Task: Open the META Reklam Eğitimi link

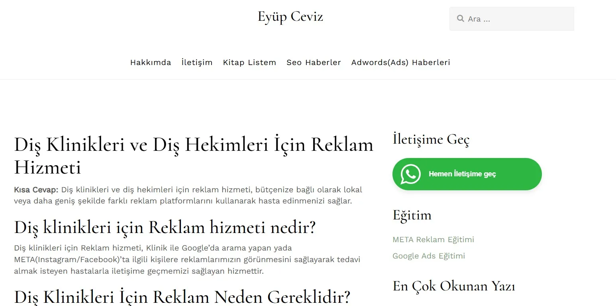Action: click(433, 239)
